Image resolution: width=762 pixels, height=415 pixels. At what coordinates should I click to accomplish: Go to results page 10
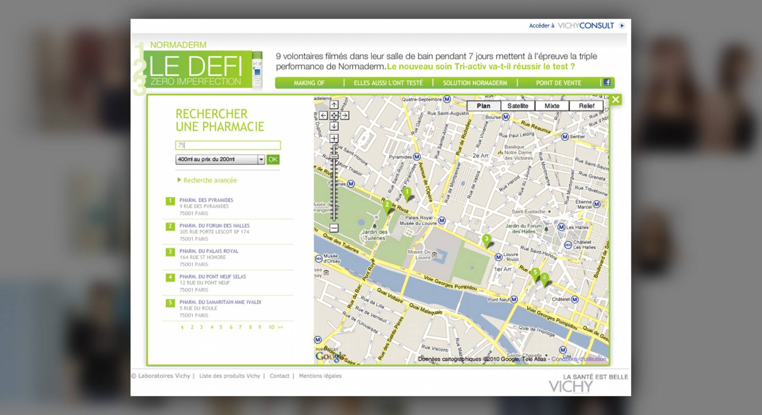271,327
